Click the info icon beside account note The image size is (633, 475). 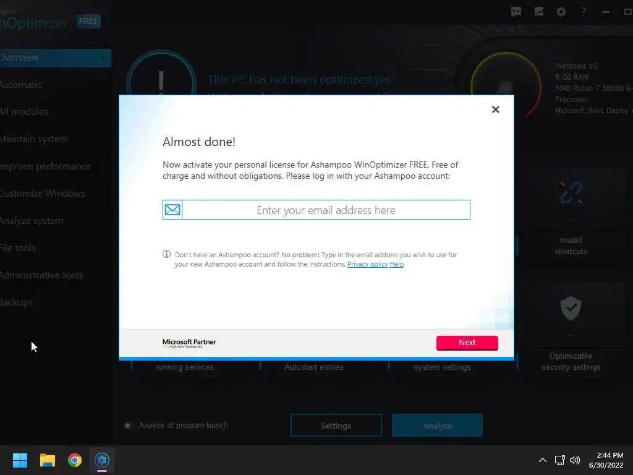click(x=166, y=254)
